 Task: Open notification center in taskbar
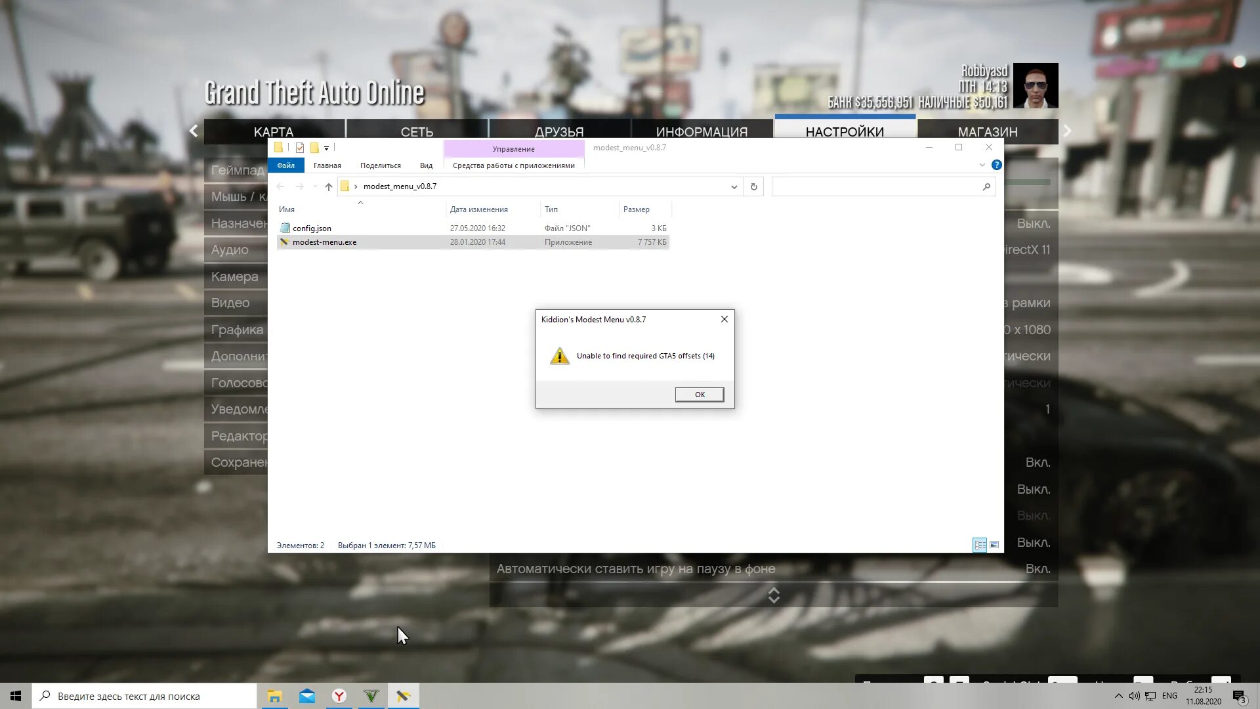(x=1240, y=697)
